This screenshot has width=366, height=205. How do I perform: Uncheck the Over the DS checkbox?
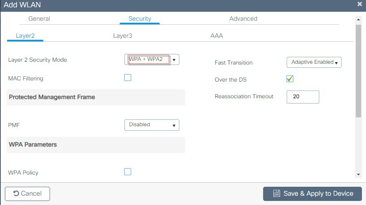point(290,79)
